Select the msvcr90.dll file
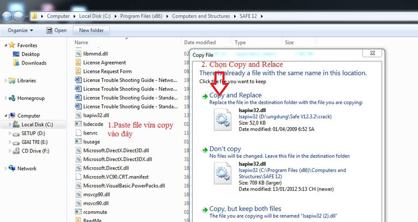 pyautogui.click(x=96, y=203)
